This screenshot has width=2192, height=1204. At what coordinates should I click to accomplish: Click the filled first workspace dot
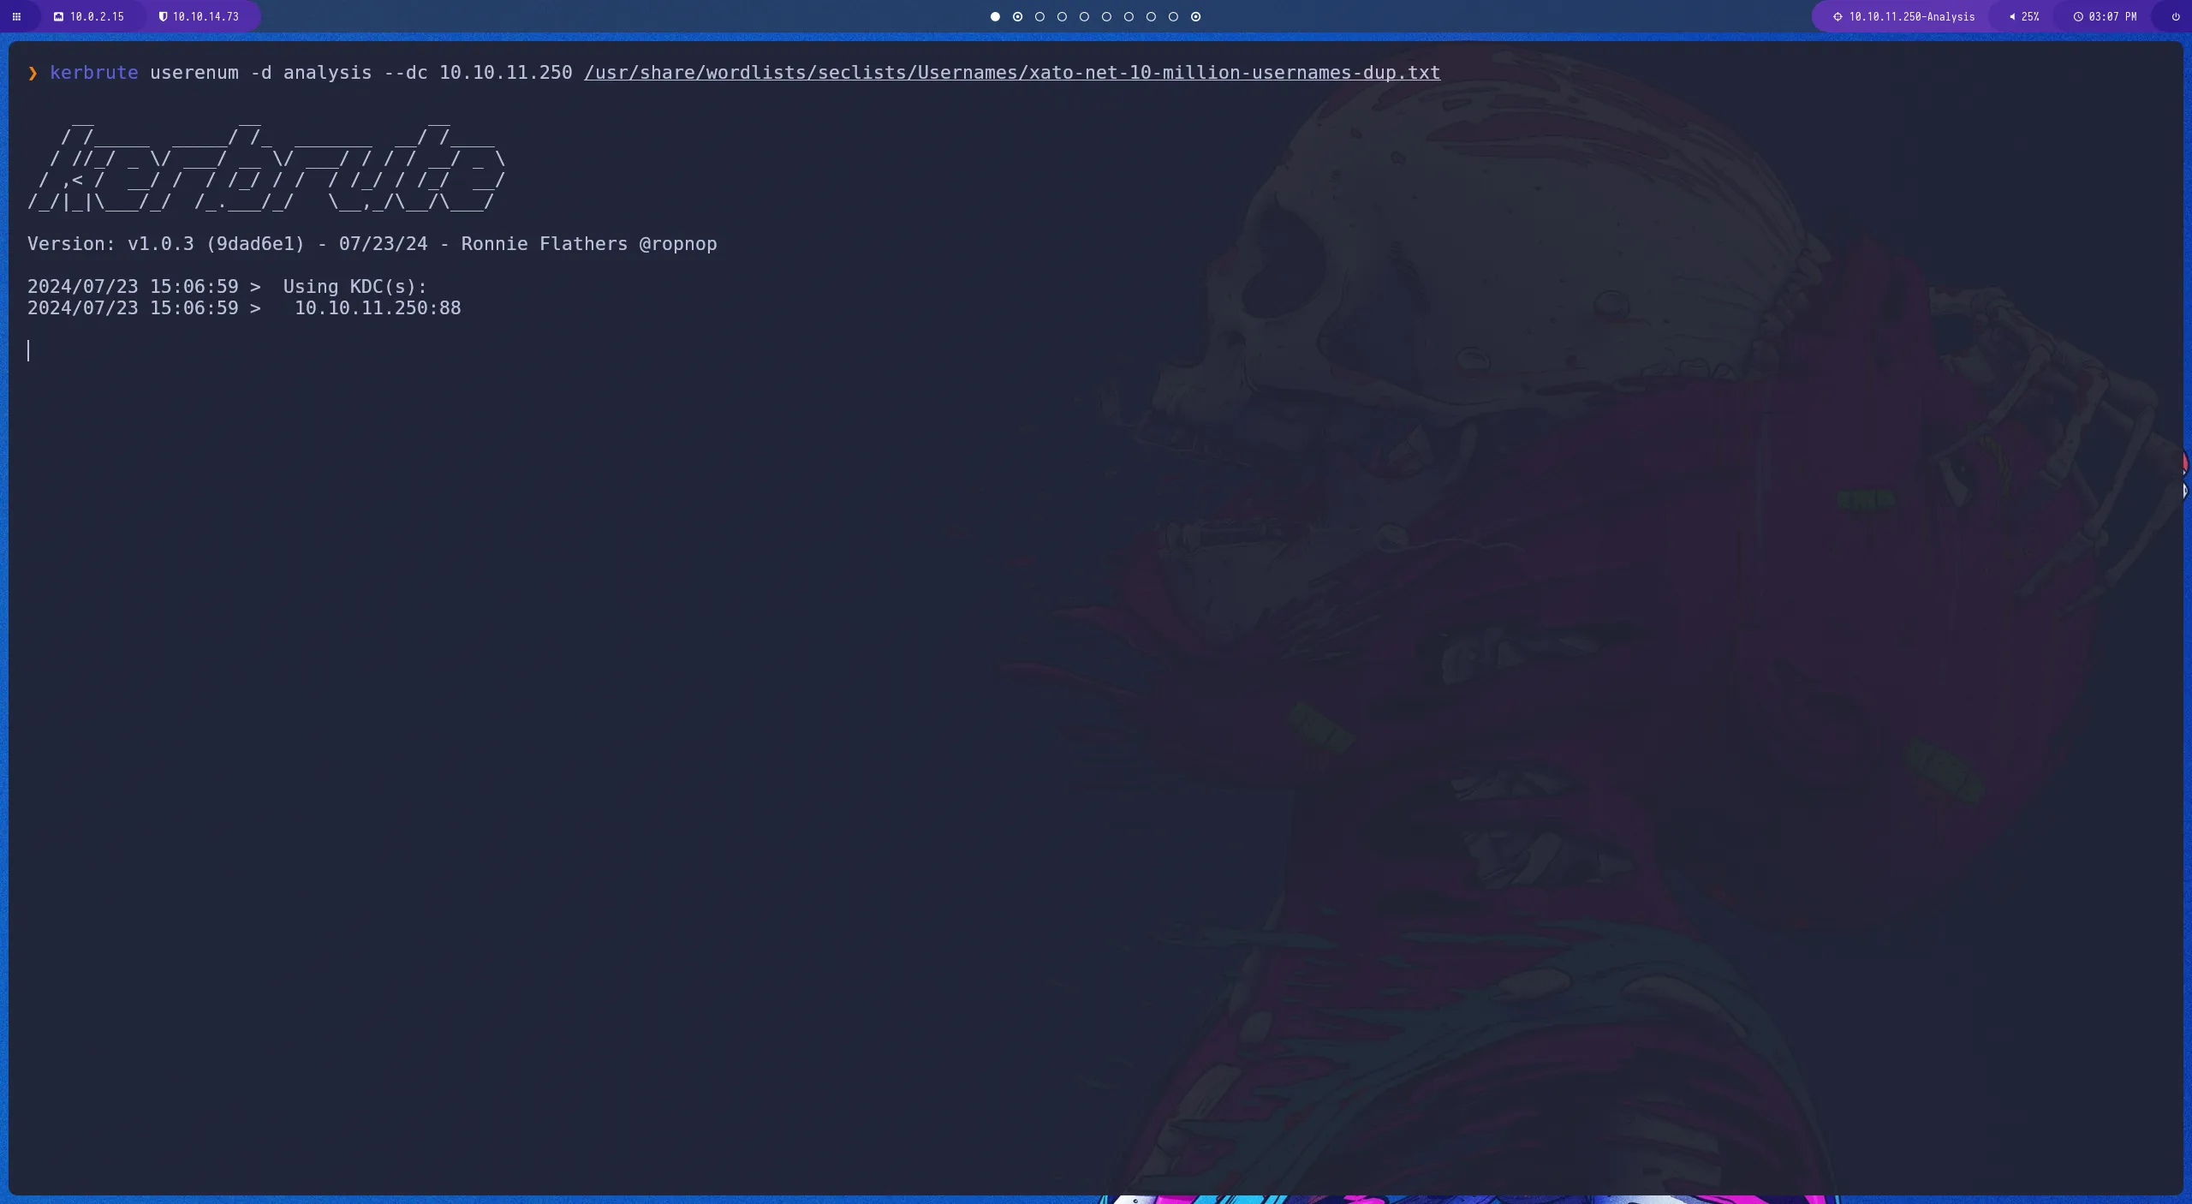994,16
